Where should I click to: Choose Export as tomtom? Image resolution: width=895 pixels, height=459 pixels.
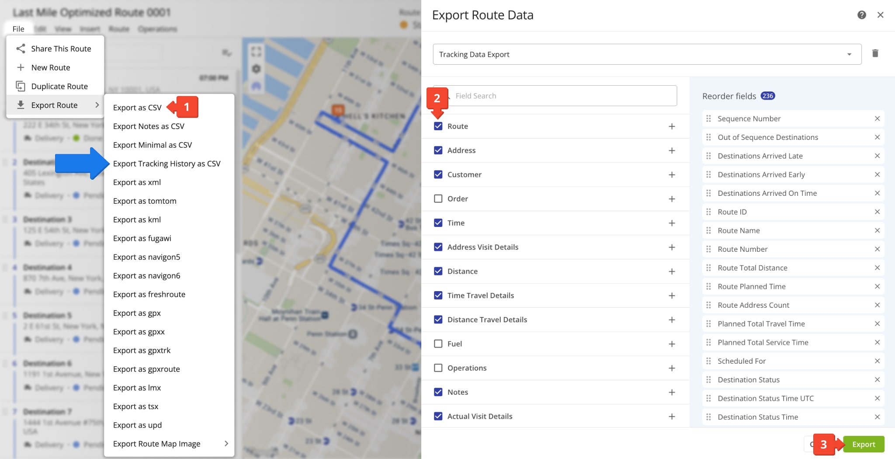(x=145, y=201)
